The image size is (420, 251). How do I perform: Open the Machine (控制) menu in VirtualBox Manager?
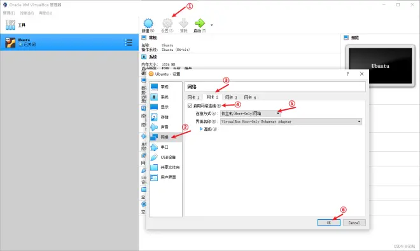pyautogui.click(x=27, y=13)
